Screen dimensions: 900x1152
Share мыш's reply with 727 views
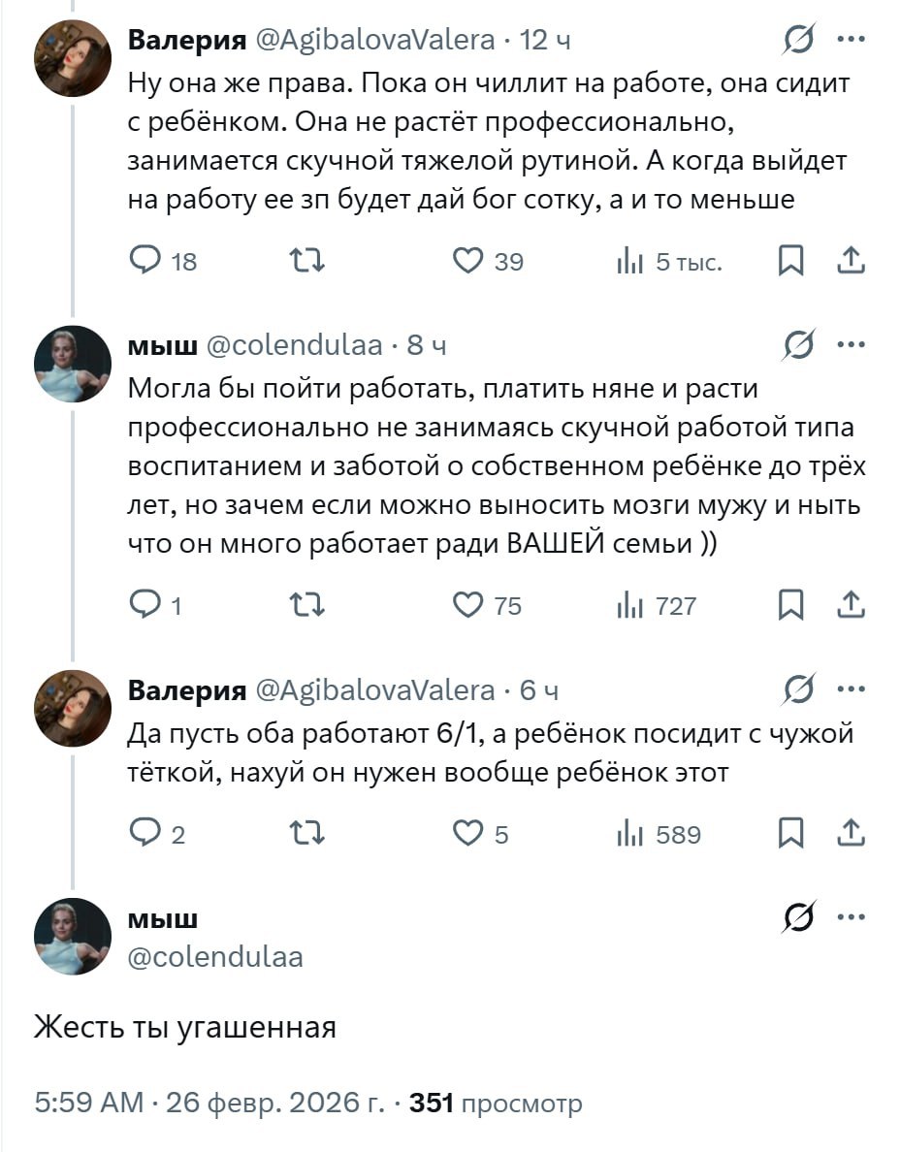850,606
